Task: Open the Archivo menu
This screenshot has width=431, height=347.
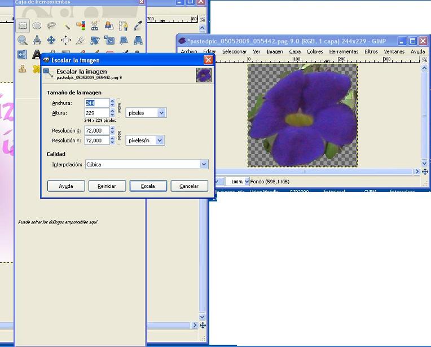Action: [x=189, y=51]
